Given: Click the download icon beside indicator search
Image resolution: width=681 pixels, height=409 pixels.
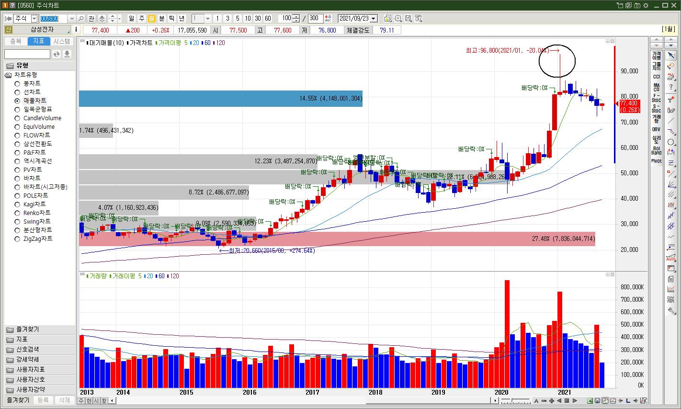Looking at the screenshot, I should point(67,54).
